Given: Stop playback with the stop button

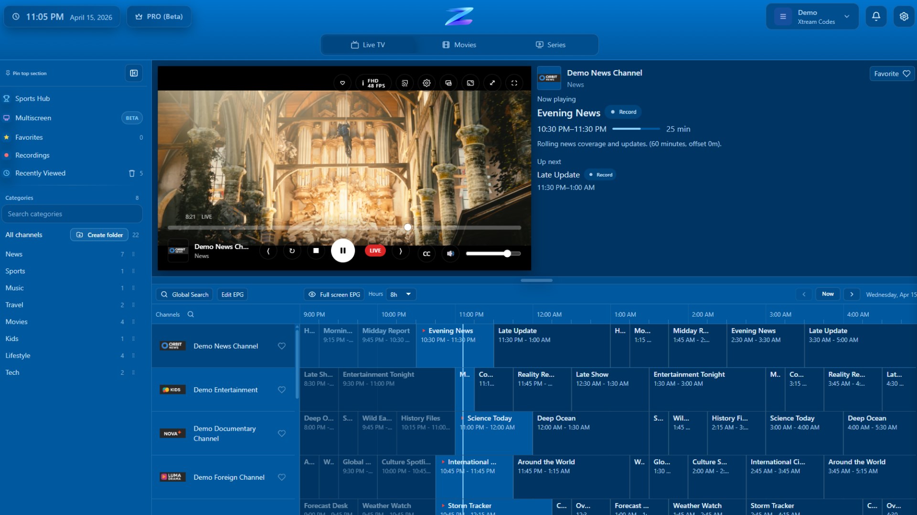Looking at the screenshot, I should [x=316, y=251].
